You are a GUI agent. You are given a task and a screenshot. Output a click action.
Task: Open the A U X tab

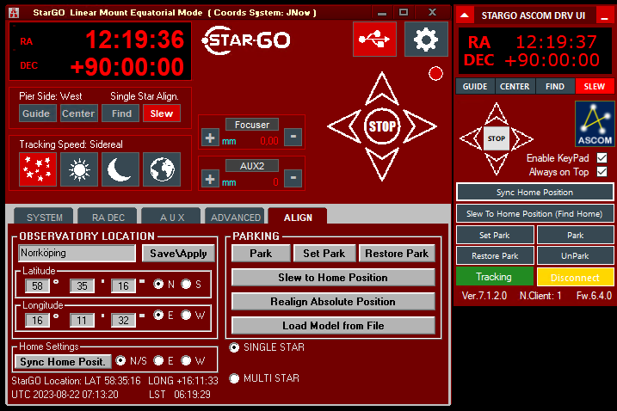pos(171,217)
